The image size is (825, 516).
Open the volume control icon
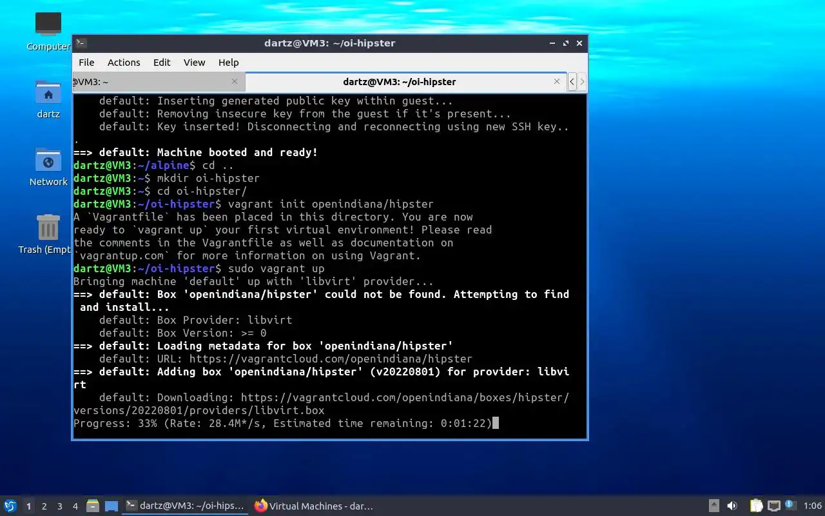coord(732,506)
